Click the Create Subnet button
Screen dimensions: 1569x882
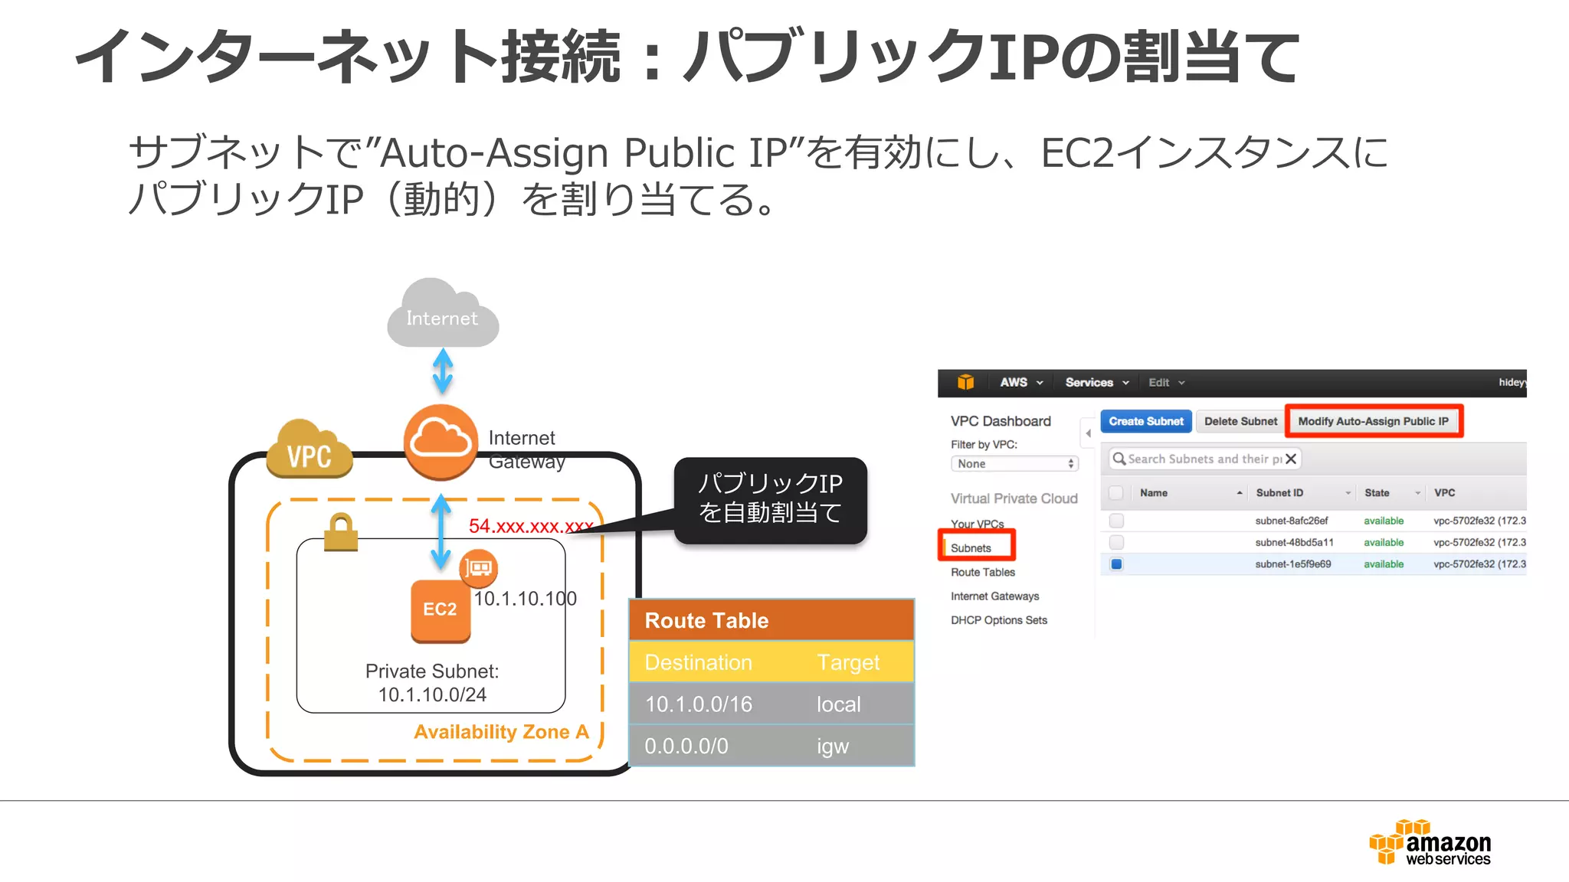click(1145, 421)
